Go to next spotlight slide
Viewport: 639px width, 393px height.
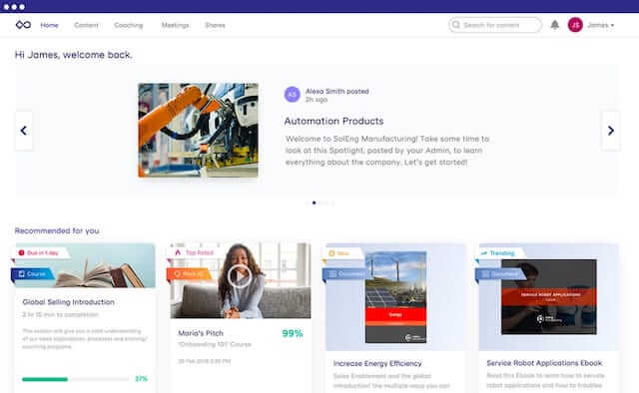610,131
